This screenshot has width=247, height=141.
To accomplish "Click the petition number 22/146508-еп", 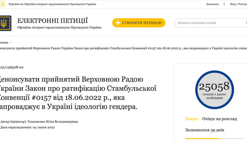I will pyautogui.click(x=12, y=67).
